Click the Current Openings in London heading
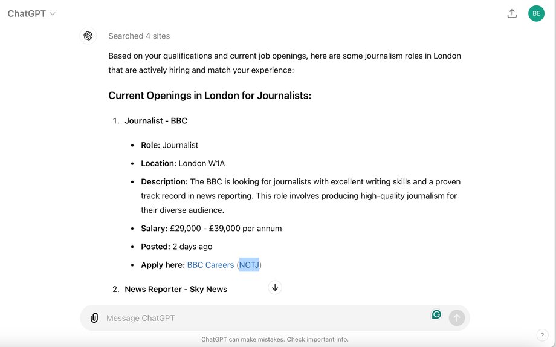 pos(210,96)
